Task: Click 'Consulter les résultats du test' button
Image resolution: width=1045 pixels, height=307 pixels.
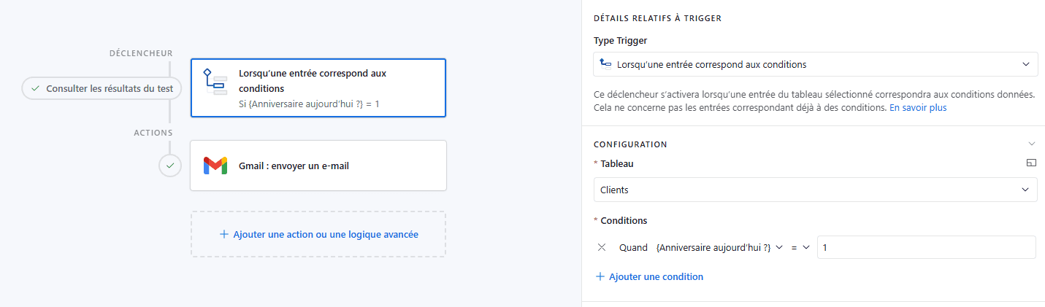Action: point(102,88)
